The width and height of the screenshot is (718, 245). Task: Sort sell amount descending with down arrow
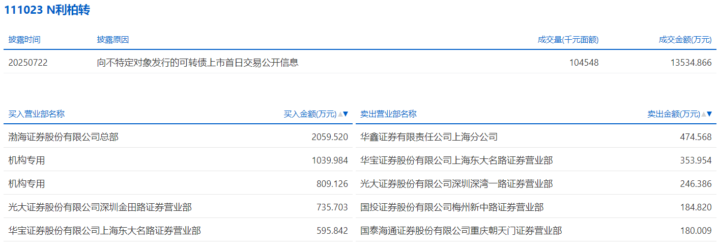coord(709,114)
